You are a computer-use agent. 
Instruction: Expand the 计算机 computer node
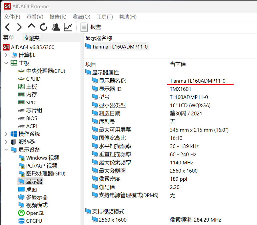pos(6,55)
